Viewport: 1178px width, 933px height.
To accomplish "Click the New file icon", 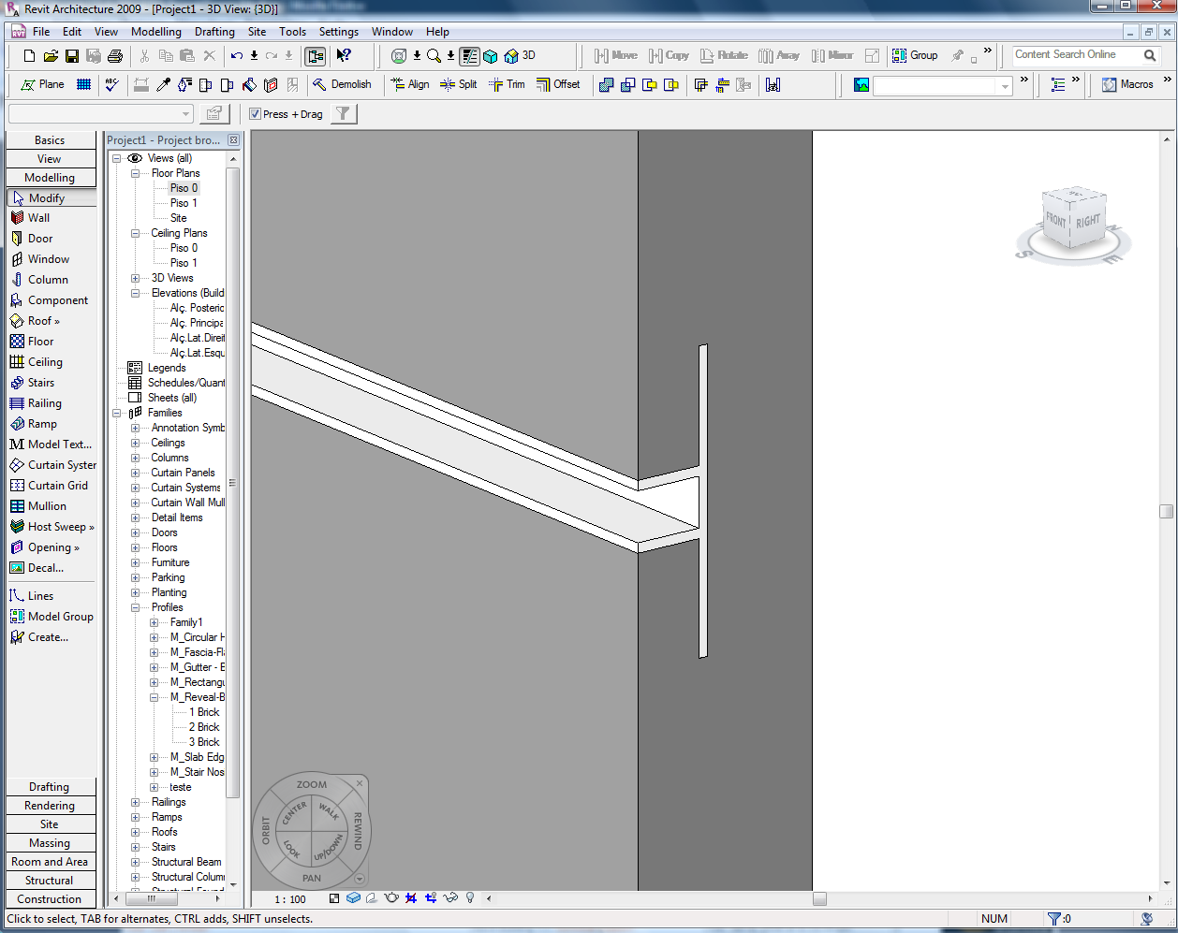I will coord(29,56).
